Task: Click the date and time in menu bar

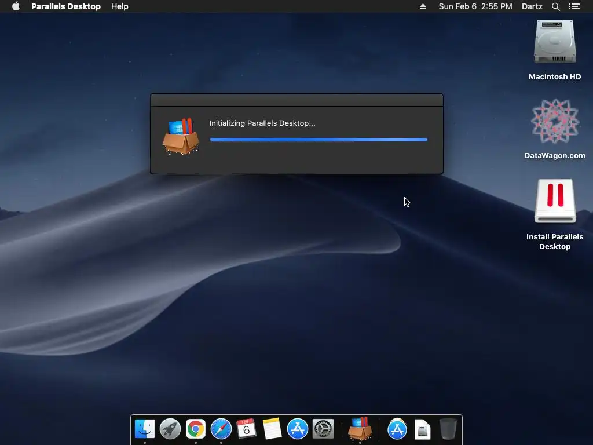Action: [x=475, y=6]
